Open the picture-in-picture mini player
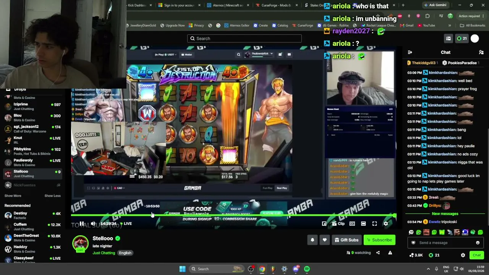Viewport: 489px width, 275px height. click(324, 223)
